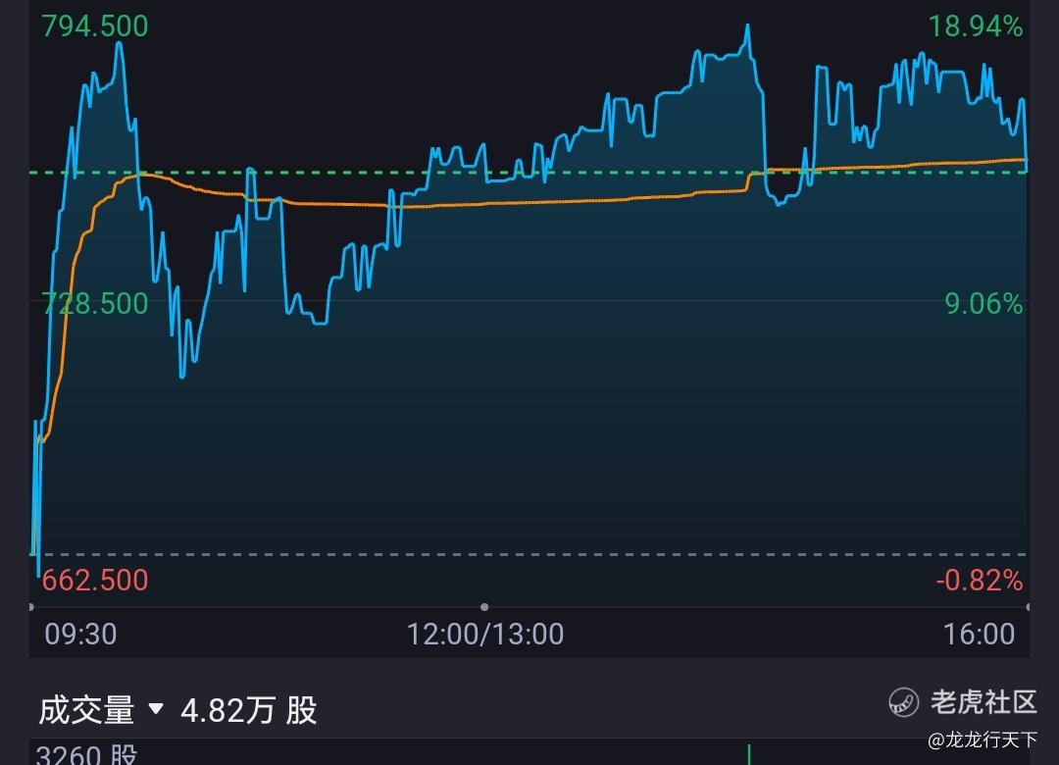Screen dimensions: 1059x765
Task: Click the left endpoint dot of time axis
Action: pos(31,607)
